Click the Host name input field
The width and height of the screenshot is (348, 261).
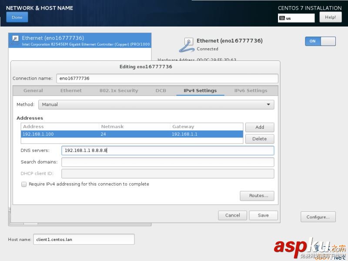(x=84, y=240)
